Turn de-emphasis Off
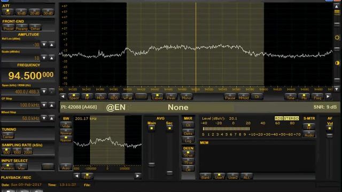Image resolution: width=342 pixels, height=192 pixels. pos(188,169)
